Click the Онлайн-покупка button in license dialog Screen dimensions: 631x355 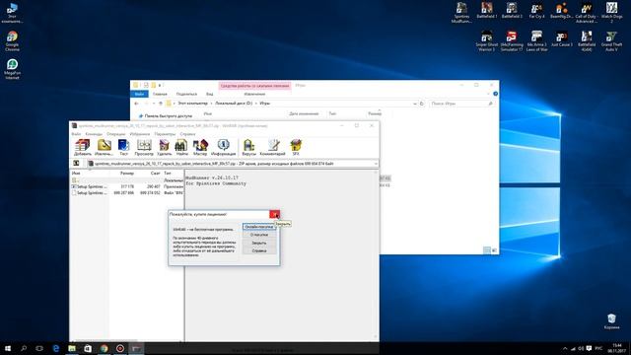point(259,227)
